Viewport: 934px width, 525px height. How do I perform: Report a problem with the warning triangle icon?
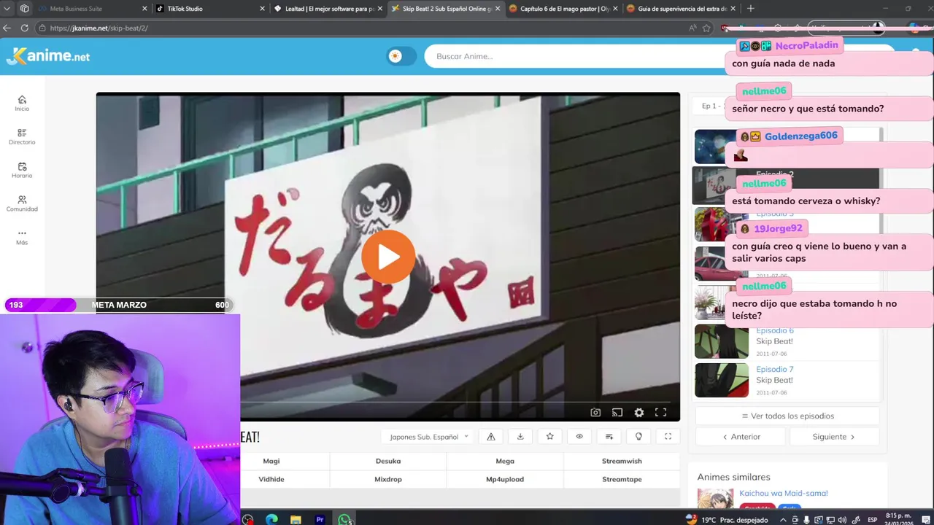click(x=491, y=437)
